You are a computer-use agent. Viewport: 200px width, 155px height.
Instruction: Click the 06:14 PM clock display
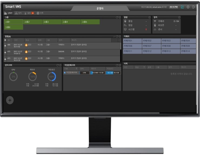[174, 7]
